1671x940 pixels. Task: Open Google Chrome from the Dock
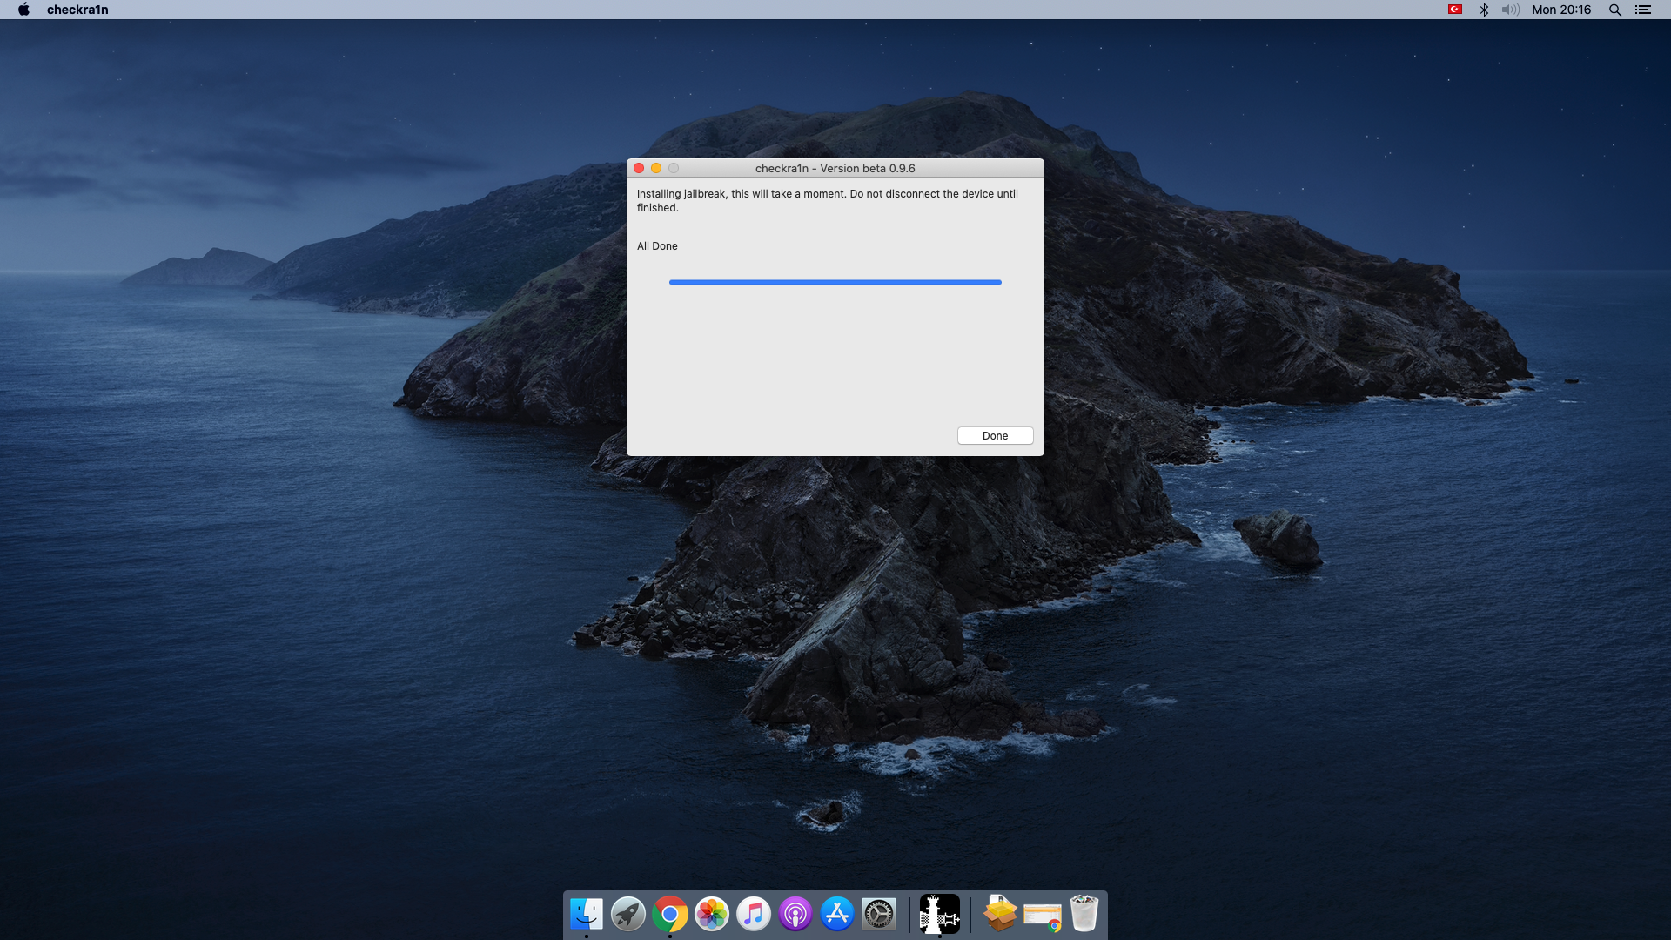point(670,914)
